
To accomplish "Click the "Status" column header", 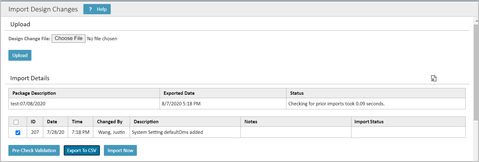I will pyautogui.click(x=376, y=93).
